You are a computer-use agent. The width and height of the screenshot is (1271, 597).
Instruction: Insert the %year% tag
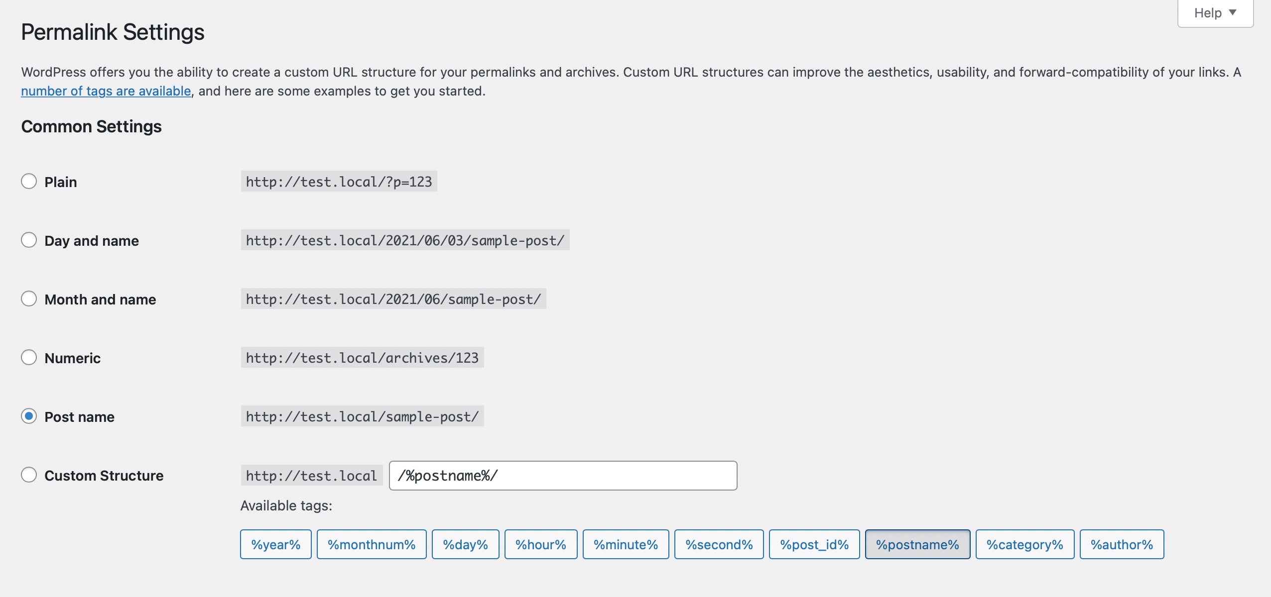[276, 544]
